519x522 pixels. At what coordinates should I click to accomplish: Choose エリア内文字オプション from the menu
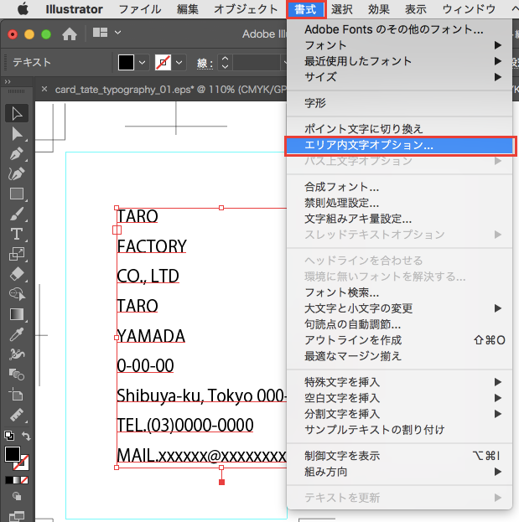pos(369,145)
